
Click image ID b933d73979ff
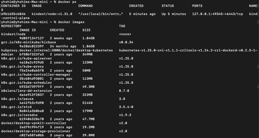point(32,87)
